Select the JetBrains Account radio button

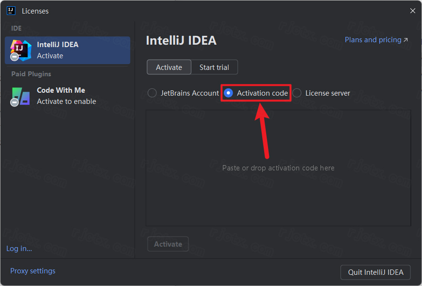(152, 93)
